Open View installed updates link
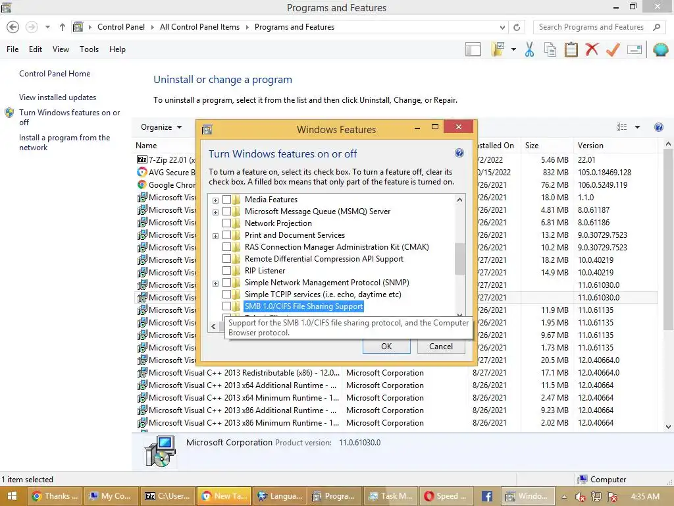Image resolution: width=674 pixels, height=506 pixels. click(x=58, y=98)
